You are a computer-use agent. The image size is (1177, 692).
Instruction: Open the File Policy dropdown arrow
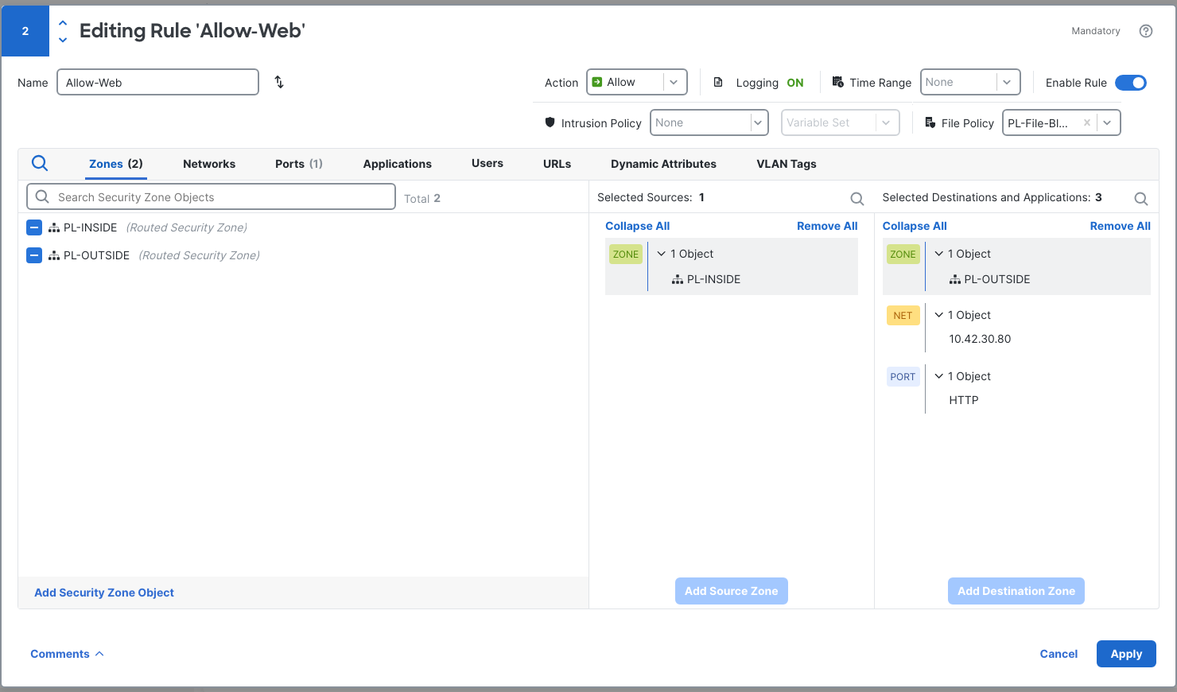point(1107,122)
